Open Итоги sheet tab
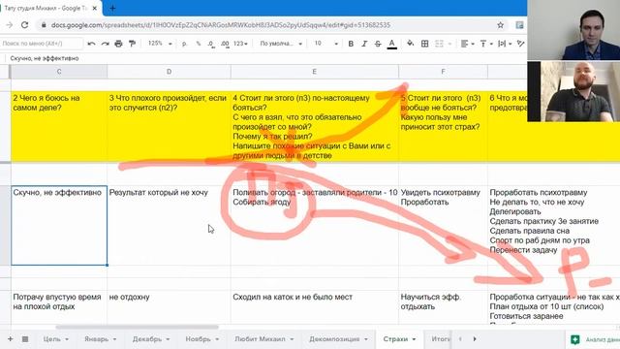Screen dimensions: 620x349 pyautogui.click(x=440, y=339)
